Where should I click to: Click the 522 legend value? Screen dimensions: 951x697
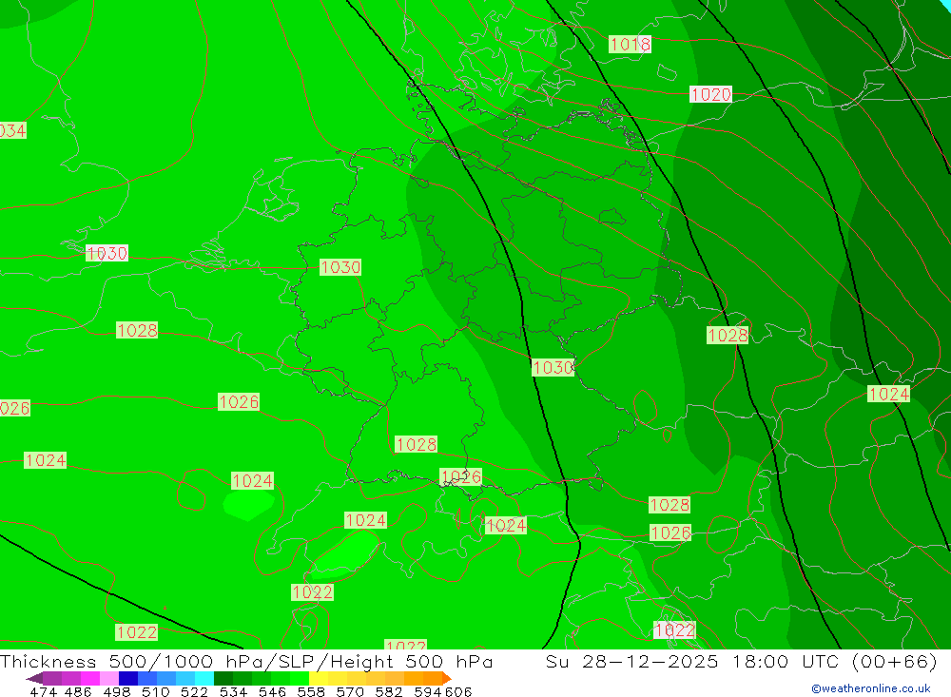(194, 691)
